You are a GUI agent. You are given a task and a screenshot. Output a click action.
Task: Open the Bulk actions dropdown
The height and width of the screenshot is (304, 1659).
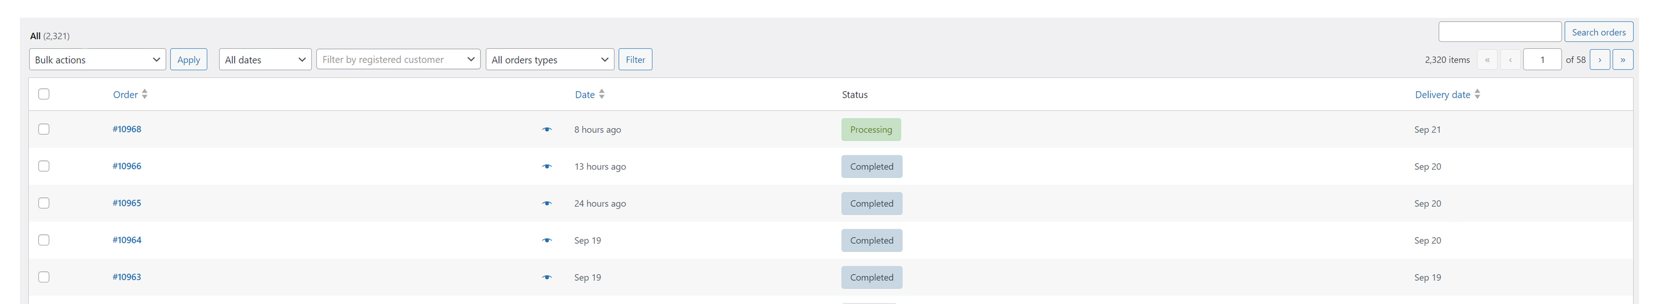(x=97, y=60)
